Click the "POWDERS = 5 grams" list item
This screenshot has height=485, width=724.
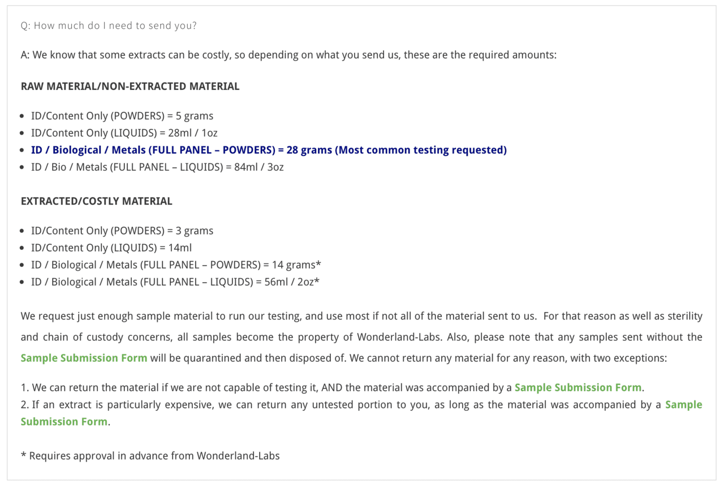(122, 116)
